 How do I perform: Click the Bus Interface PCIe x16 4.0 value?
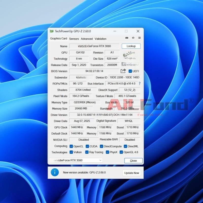122,83
